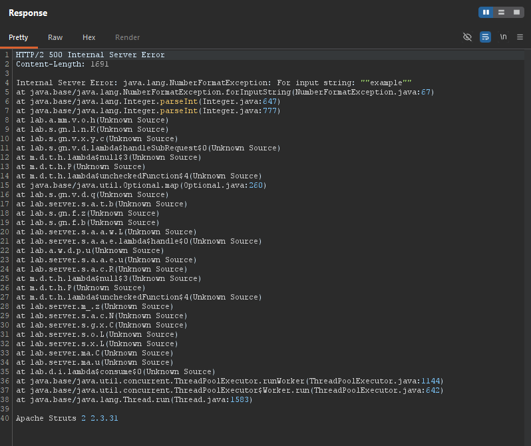Switch to side-by-side layout view
Viewport: 531px width, 446px height.
coord(486,13)
